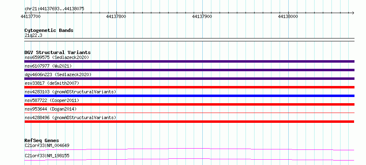
Task: Open variant nsv6599575 (Sedlazeck2020) label
Action: click(57, 57)
